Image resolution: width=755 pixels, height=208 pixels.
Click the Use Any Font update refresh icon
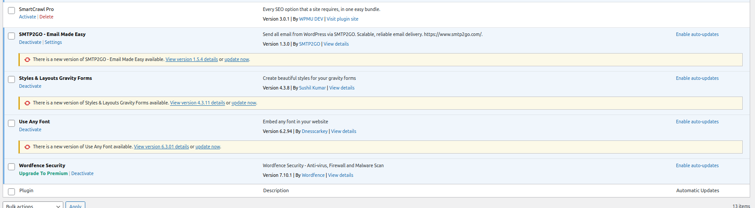pos(27,147)
